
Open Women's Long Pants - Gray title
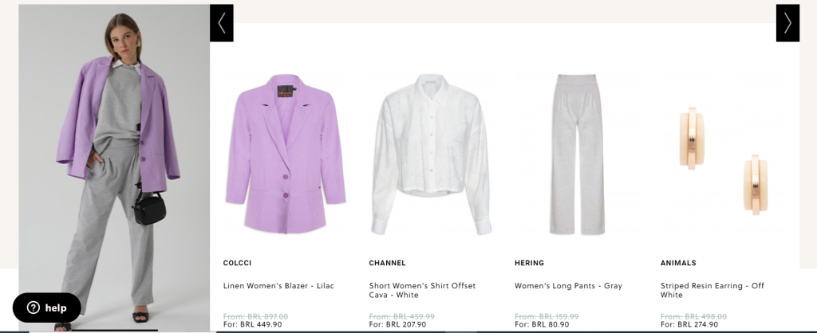(x=568, y=286)
